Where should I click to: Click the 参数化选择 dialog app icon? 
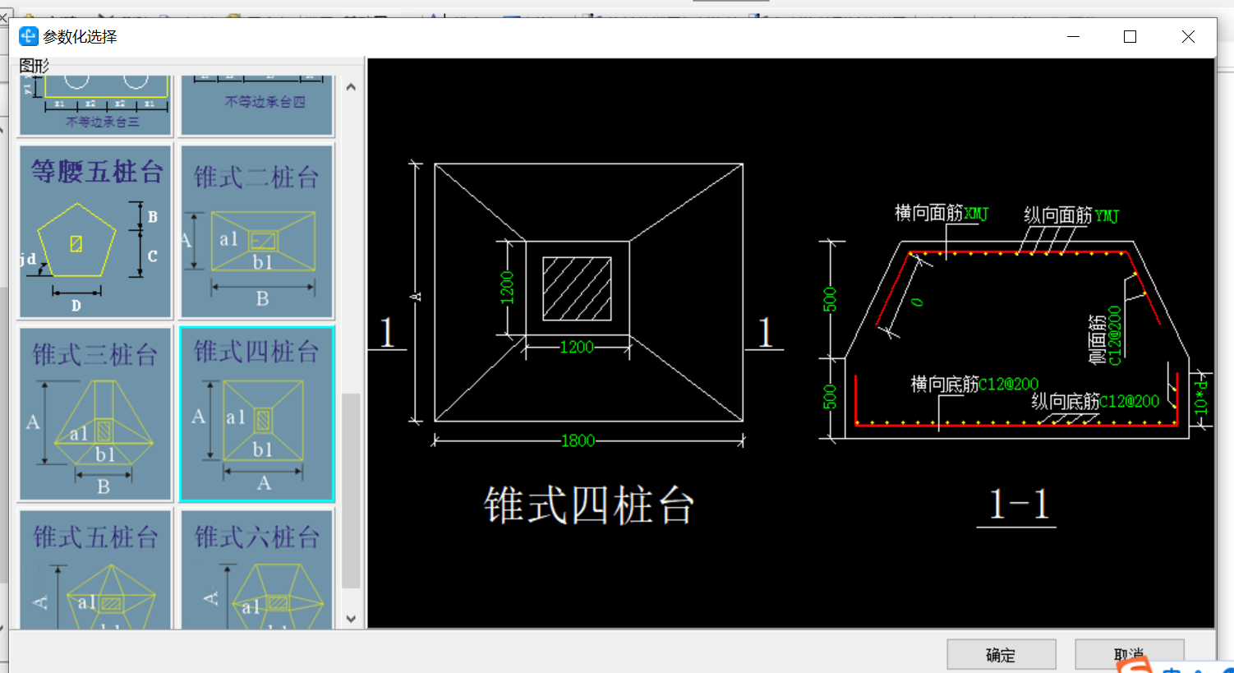click(29, 36)
